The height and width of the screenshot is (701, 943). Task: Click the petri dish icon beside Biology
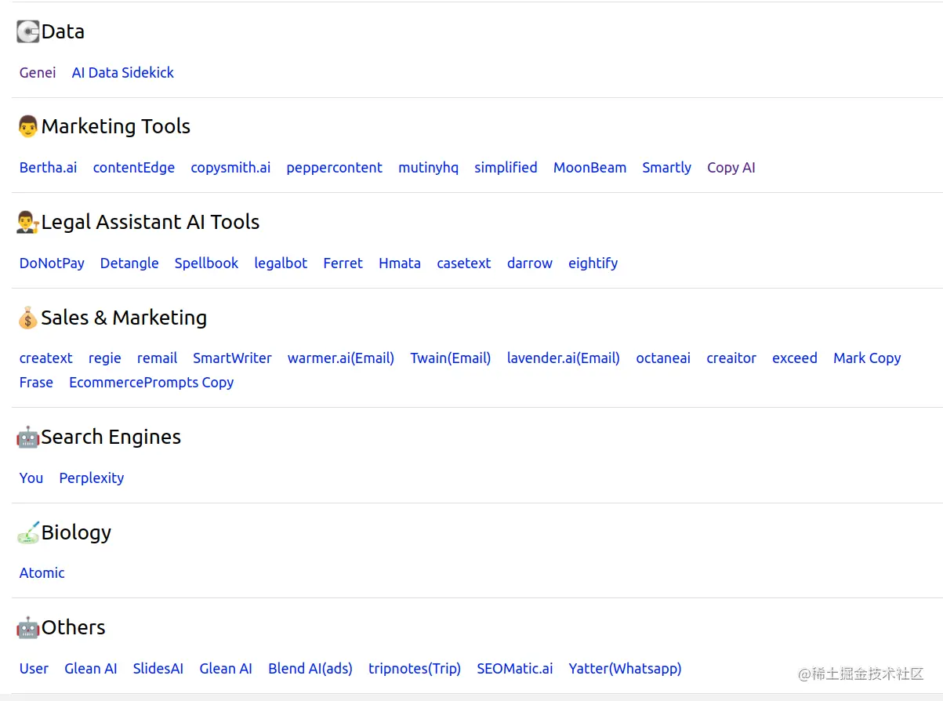28,533
